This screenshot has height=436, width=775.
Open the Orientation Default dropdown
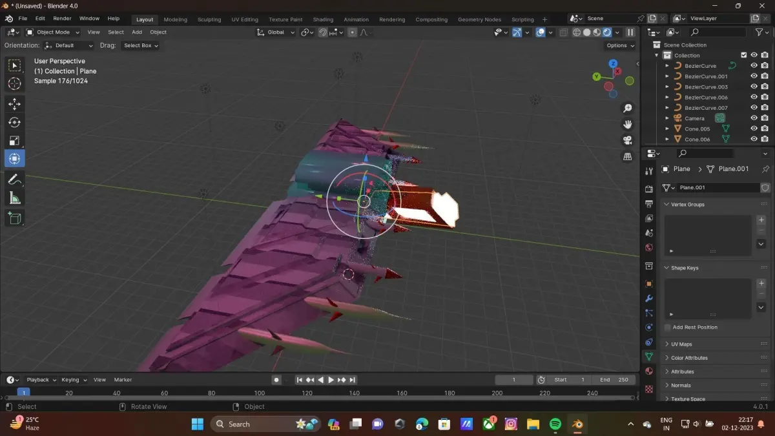click(x=69, y=45)
